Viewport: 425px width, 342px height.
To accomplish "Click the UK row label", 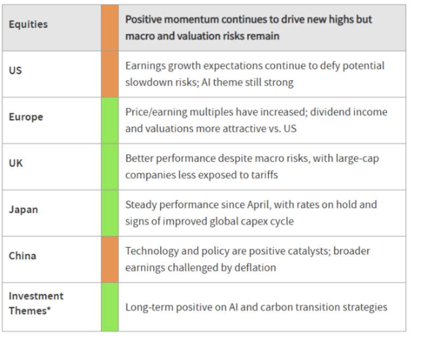I will click(x=16, y=163).
